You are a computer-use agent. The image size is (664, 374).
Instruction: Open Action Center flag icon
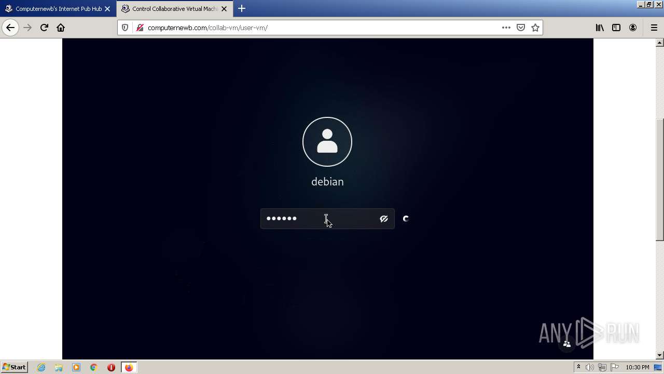[x=614, y=367]
